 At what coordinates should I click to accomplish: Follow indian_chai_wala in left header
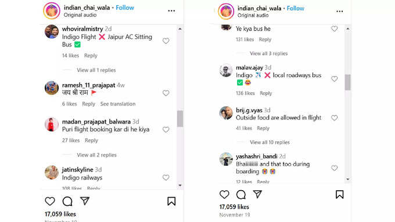(125, 8)
